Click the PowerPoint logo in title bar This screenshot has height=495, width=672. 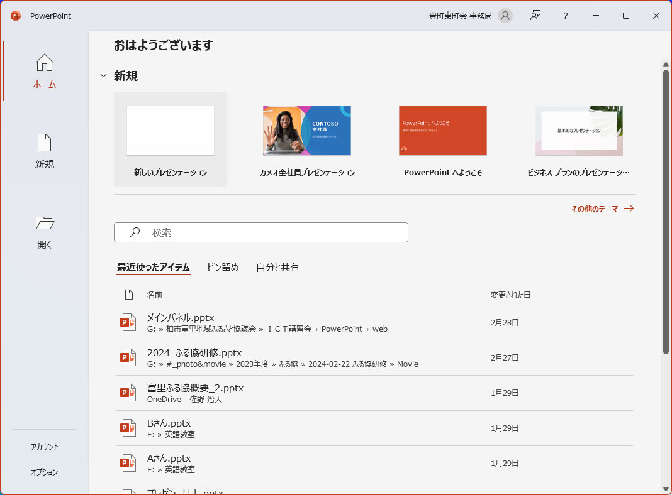pyautogui.click(x=16, y=16)
